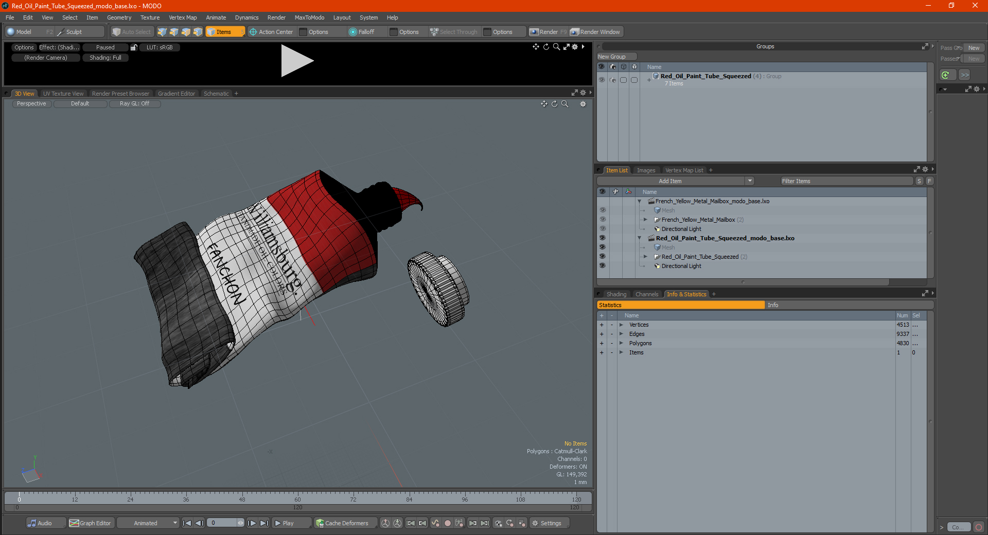Open the Action Center menu
Viewport: 988px width, 535px height.
click(x=271, y=32)
